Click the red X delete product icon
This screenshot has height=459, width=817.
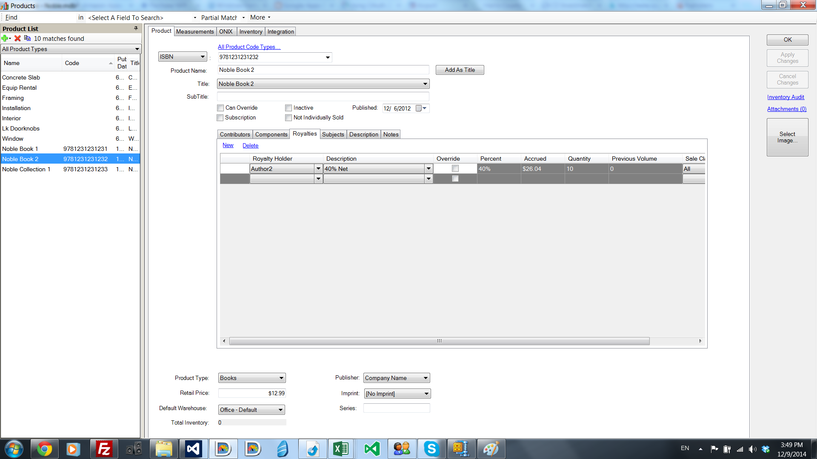(17, 38)
